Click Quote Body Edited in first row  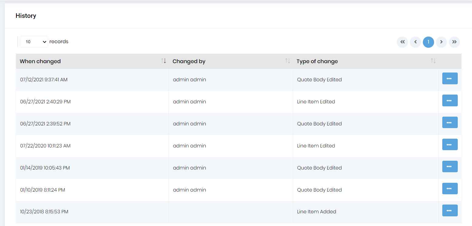click(x=319, y=80)
